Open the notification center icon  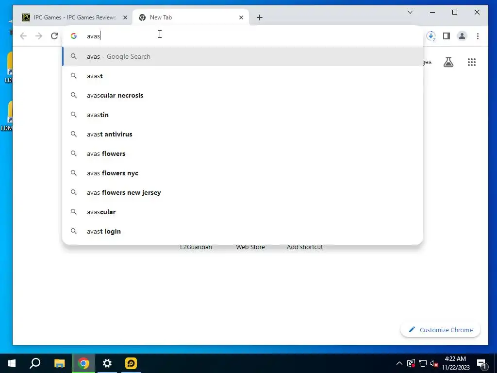[481, 363]
